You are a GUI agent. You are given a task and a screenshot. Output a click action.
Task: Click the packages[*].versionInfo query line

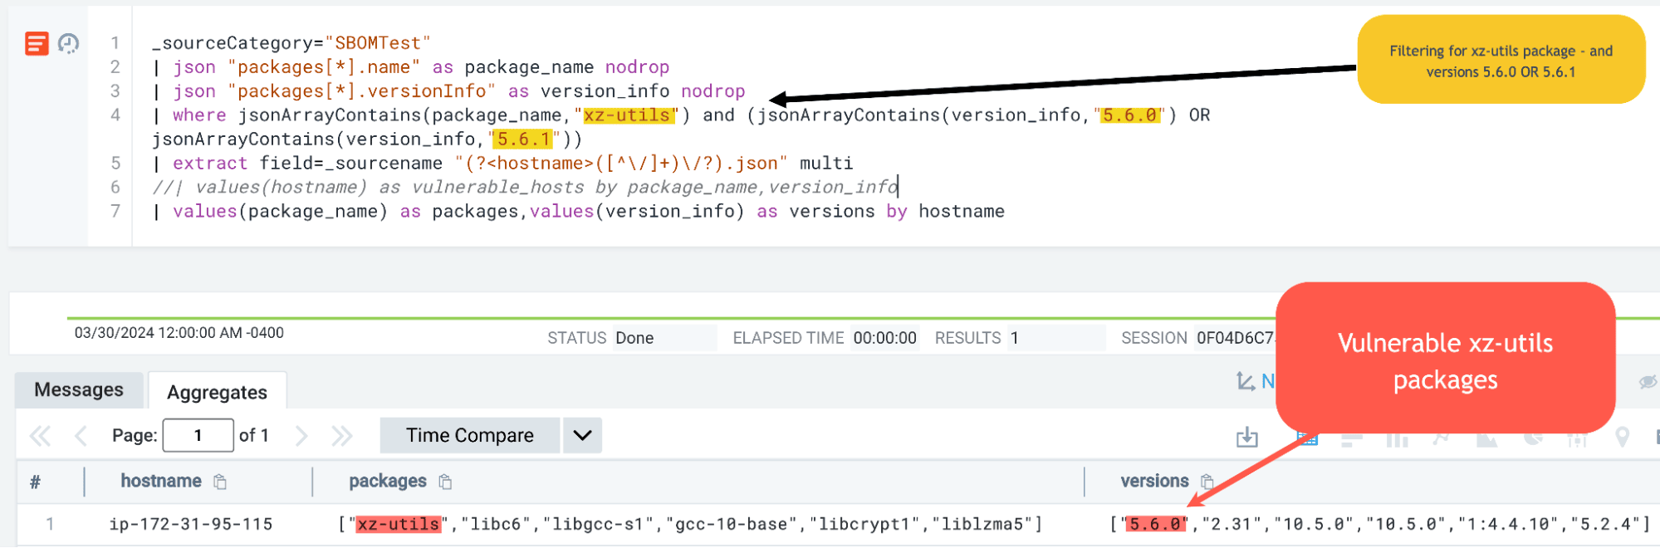click(448, 91)
